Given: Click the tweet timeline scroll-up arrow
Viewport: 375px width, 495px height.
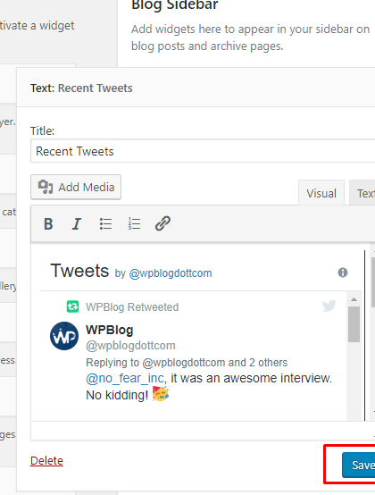Looking at the screenshot, I should pyautogui.click(x=354, y=299).
